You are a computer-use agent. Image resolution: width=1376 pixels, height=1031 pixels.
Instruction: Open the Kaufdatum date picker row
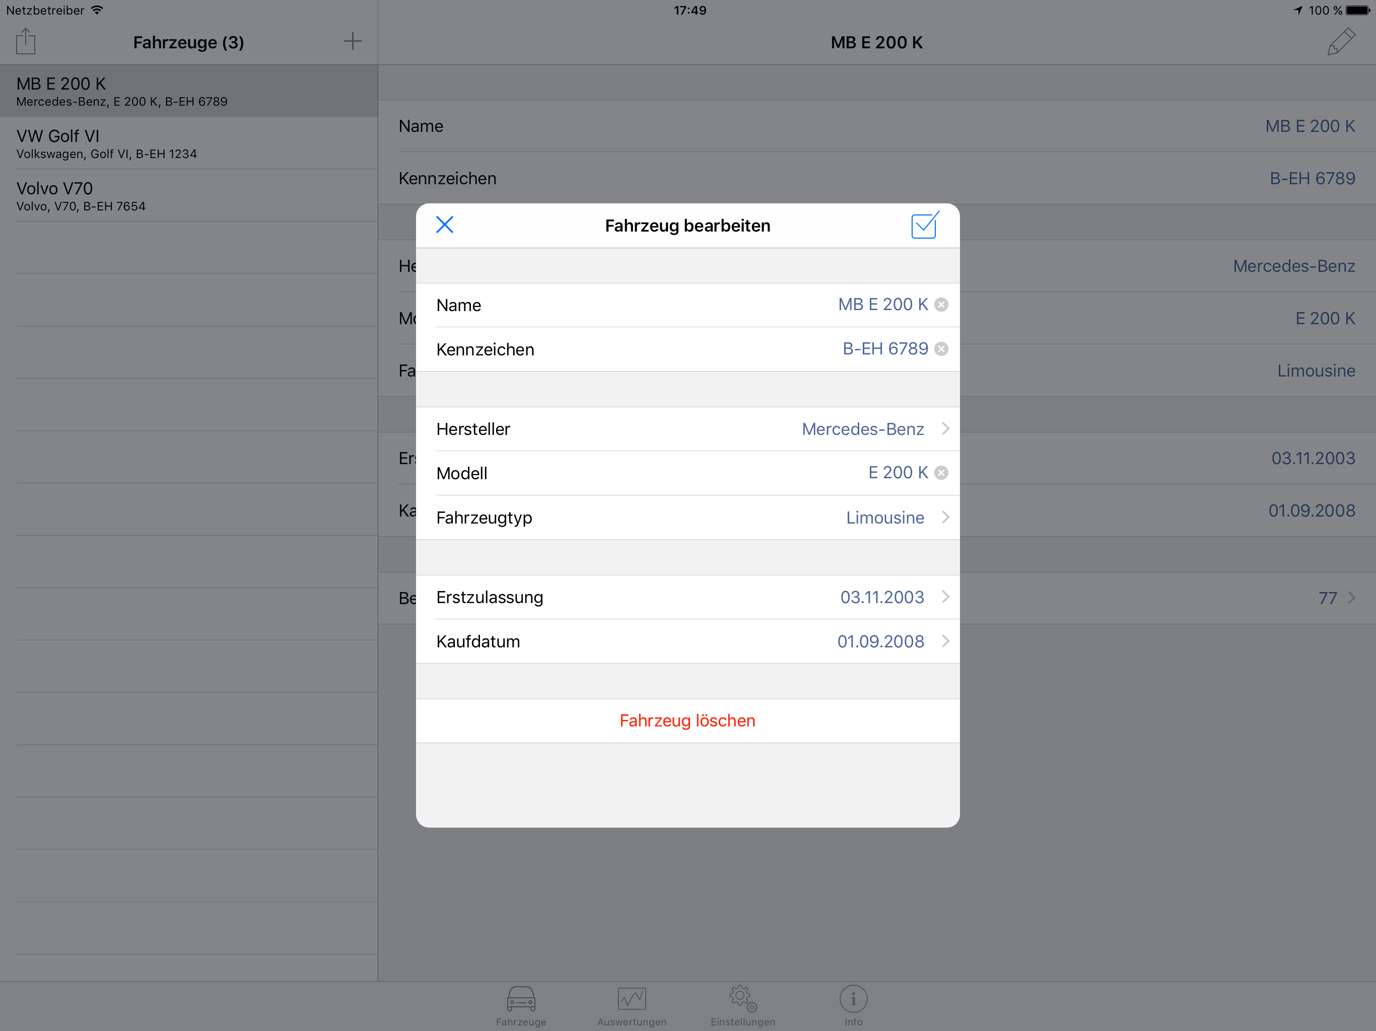click(x=687, y=641)
